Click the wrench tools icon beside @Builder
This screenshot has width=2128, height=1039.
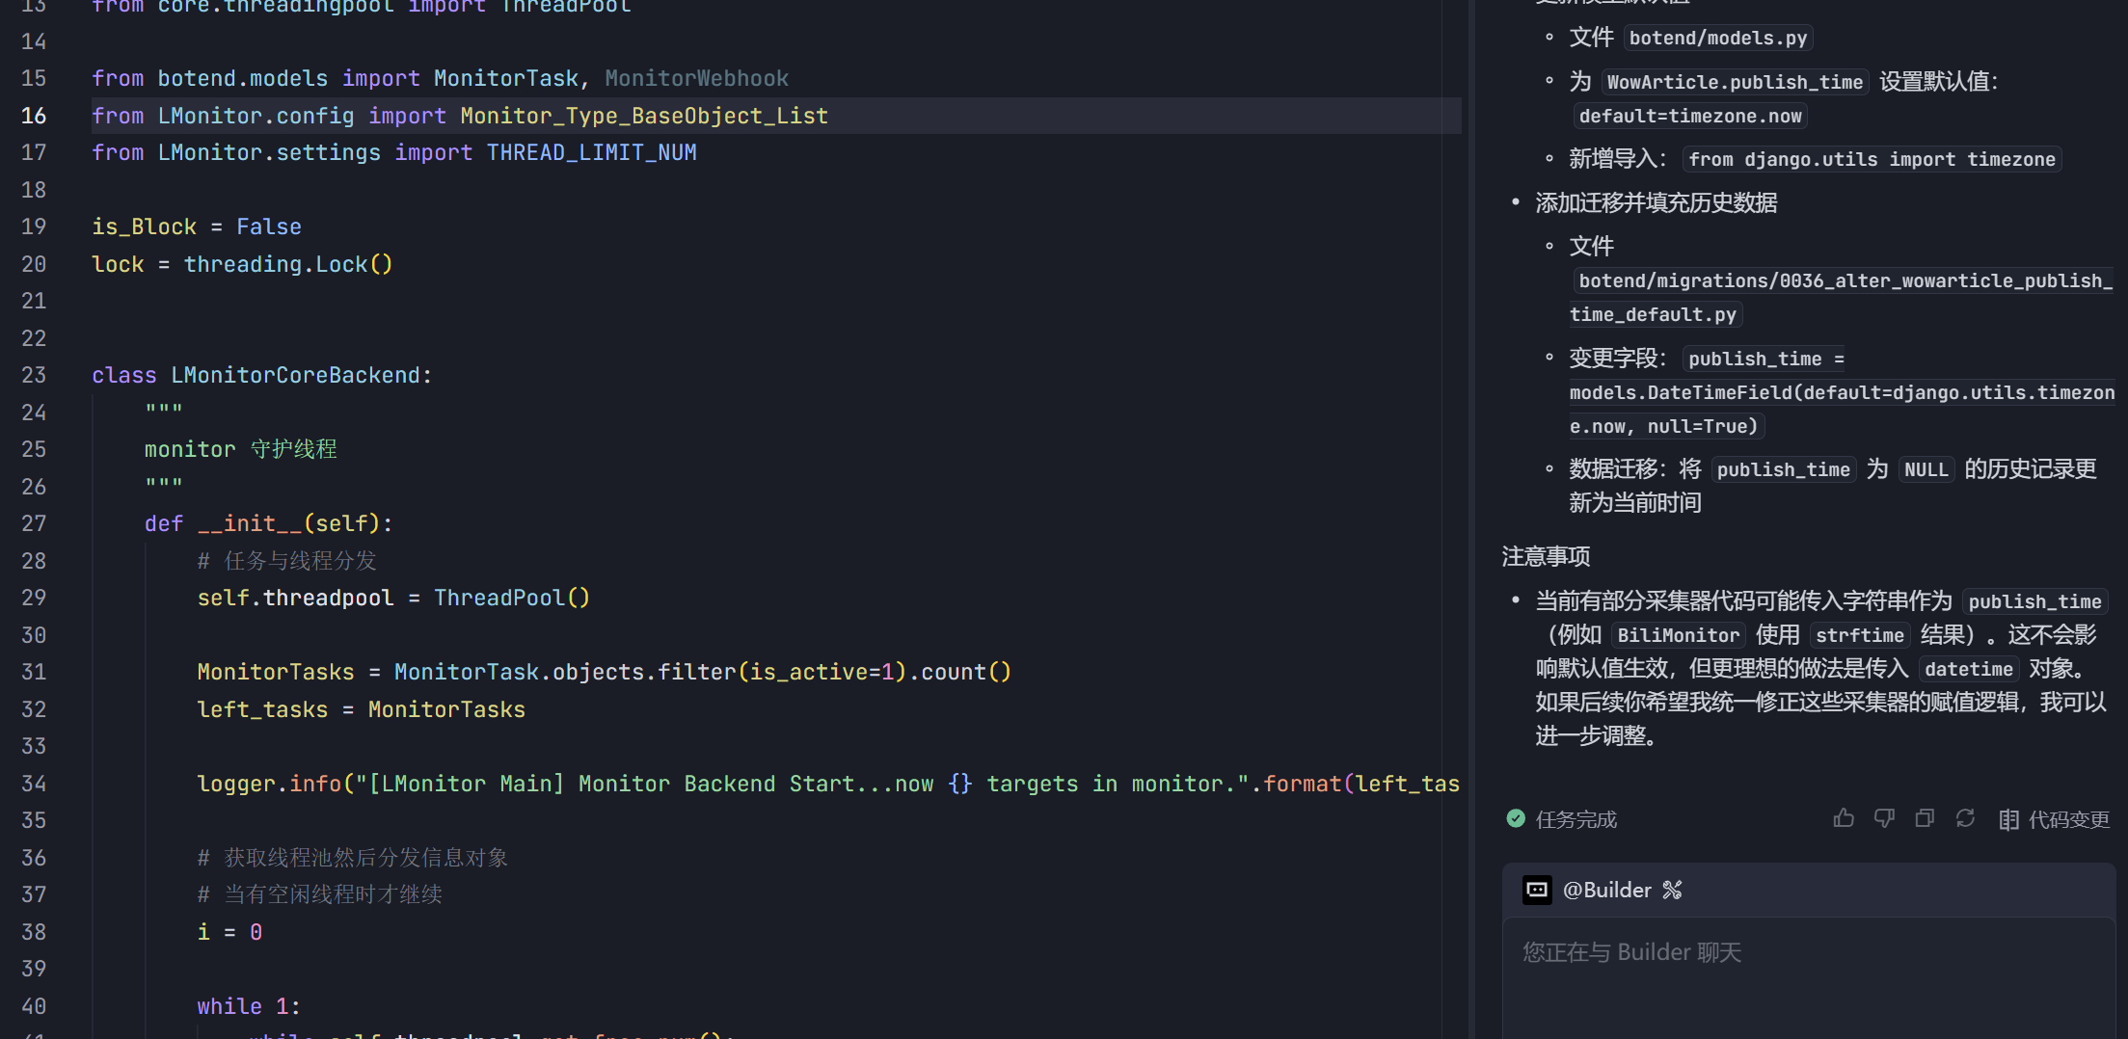[1672, 890]
